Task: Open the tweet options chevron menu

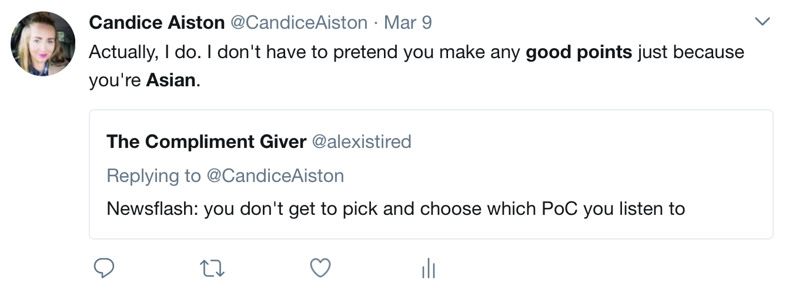Action: click(763, 22)
